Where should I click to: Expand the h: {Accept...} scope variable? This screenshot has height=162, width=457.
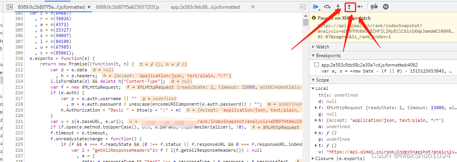(316, 120)
